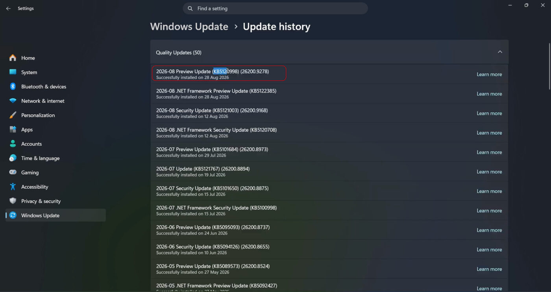Click the Quality Updates (50) header text
The image size is (551, 292).
point(179,52)
